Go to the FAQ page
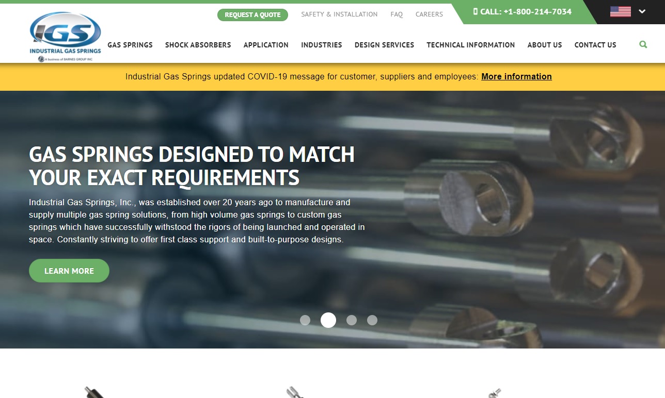 (397, 14)
